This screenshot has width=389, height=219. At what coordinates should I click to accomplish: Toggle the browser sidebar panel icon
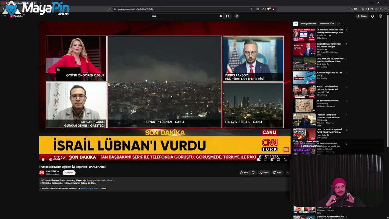(x=367, y=9)
